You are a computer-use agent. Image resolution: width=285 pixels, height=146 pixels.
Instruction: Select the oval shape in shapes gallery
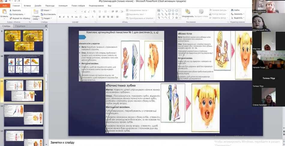[x=173, y=10]
